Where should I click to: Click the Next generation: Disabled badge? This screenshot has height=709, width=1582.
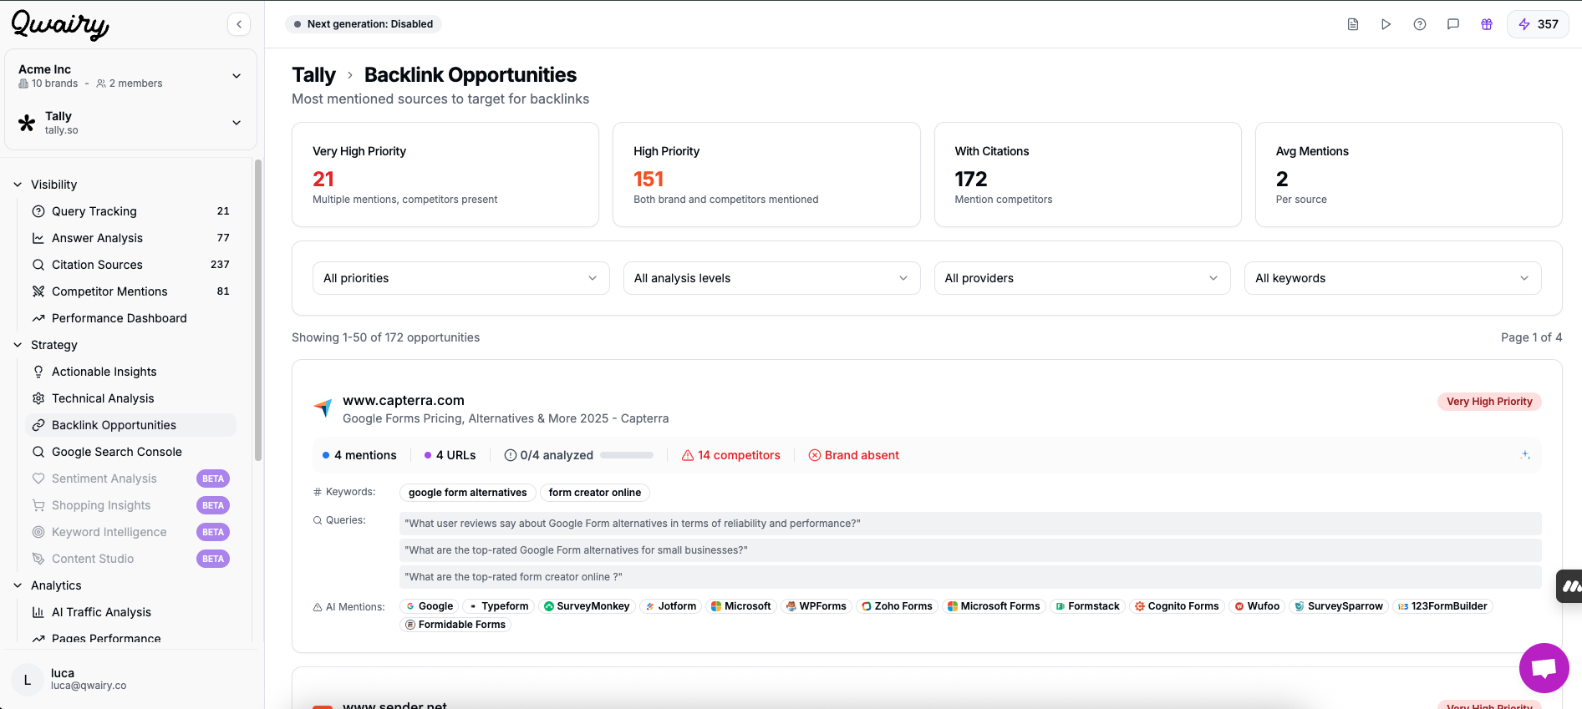click(364, 24)
